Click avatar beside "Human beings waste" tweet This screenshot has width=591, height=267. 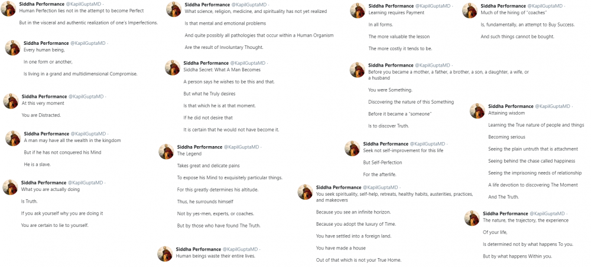(x=165, y=253)
